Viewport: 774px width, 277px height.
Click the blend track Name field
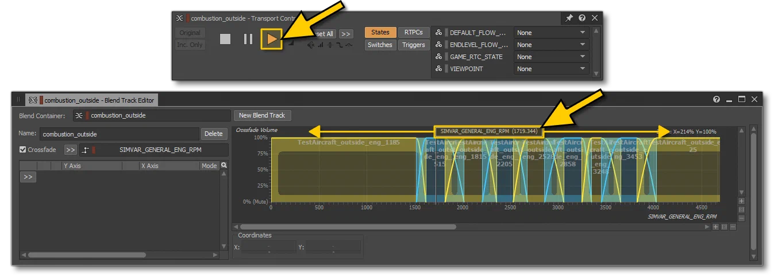(x=119, y=134)
